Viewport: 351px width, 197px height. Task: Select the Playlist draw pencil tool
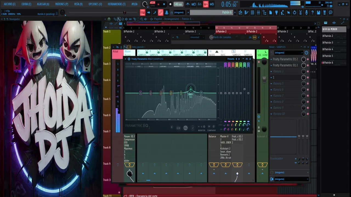(115, 19)
